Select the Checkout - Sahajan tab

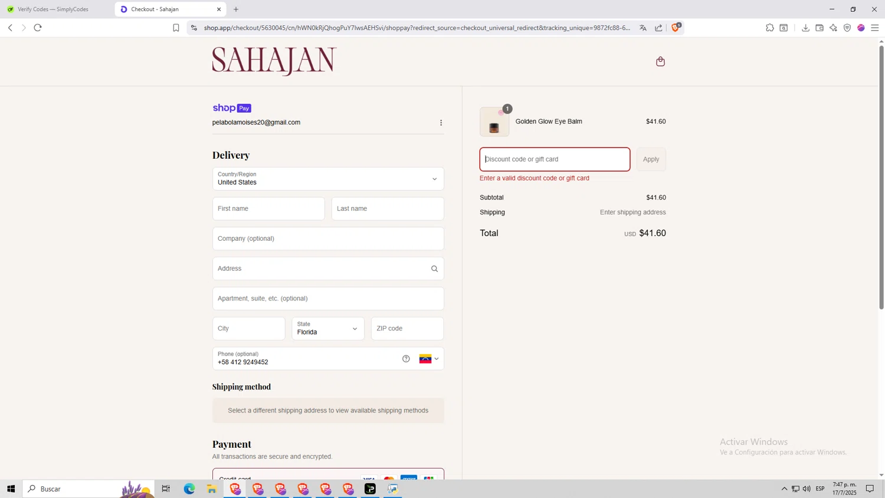(x=170, y=9)
